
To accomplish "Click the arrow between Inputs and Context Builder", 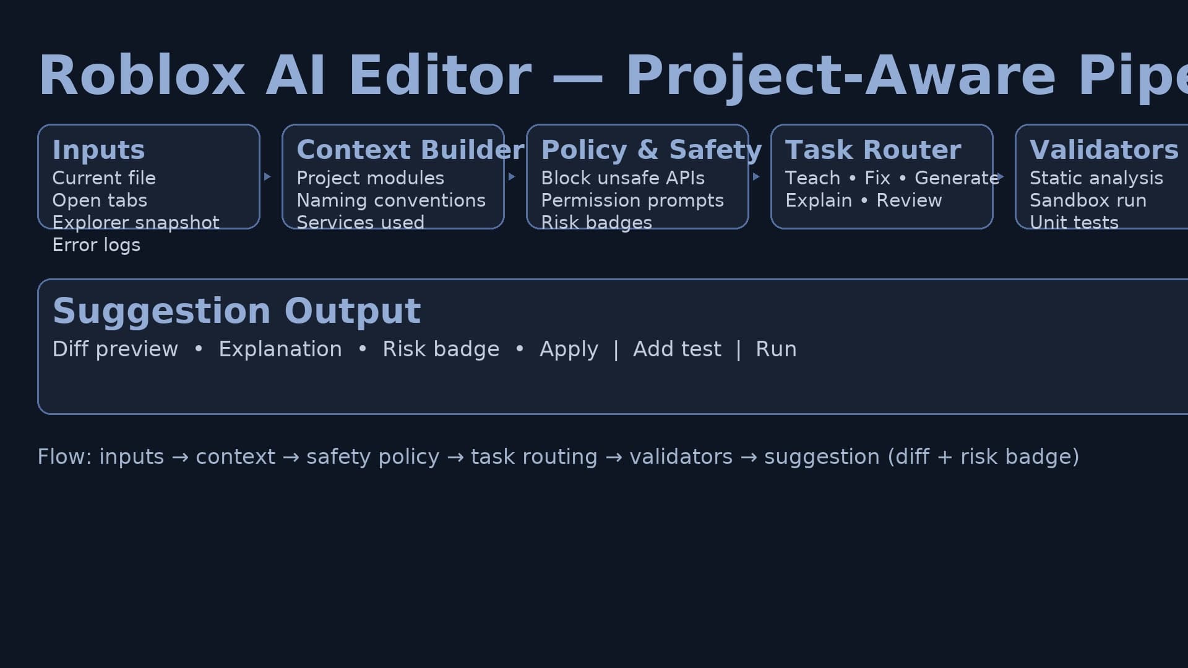I will (x=267, y=177).
